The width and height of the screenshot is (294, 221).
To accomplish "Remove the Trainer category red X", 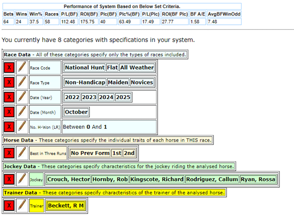I will 9,205.
